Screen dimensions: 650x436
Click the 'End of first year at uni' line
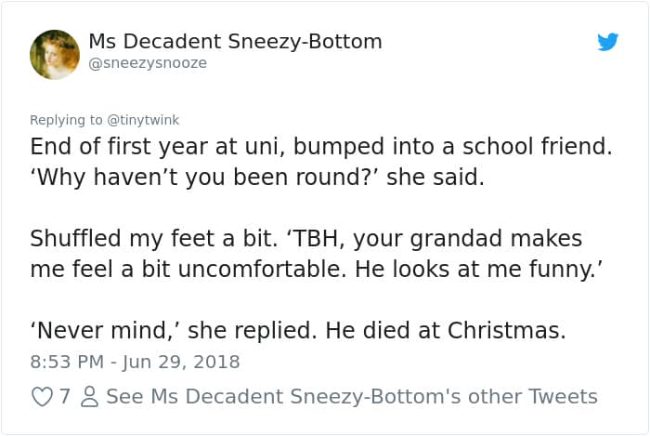pos(139,147)
